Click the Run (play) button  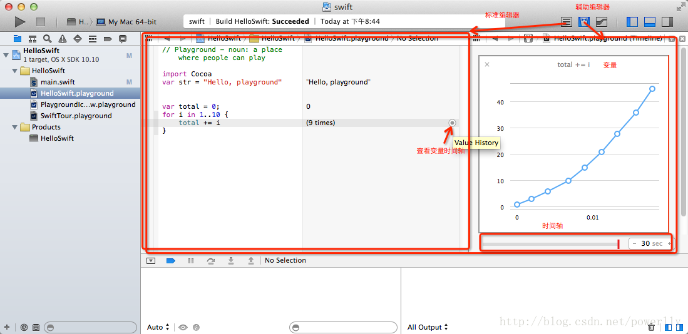coord(20,21)
